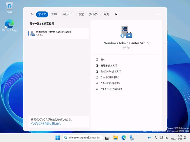Click the pin icon beside スタートにピン留めする

click(97, 83)
